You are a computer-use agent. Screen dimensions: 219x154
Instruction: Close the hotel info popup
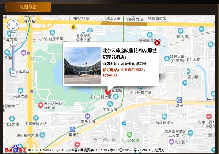coord(157,43)
